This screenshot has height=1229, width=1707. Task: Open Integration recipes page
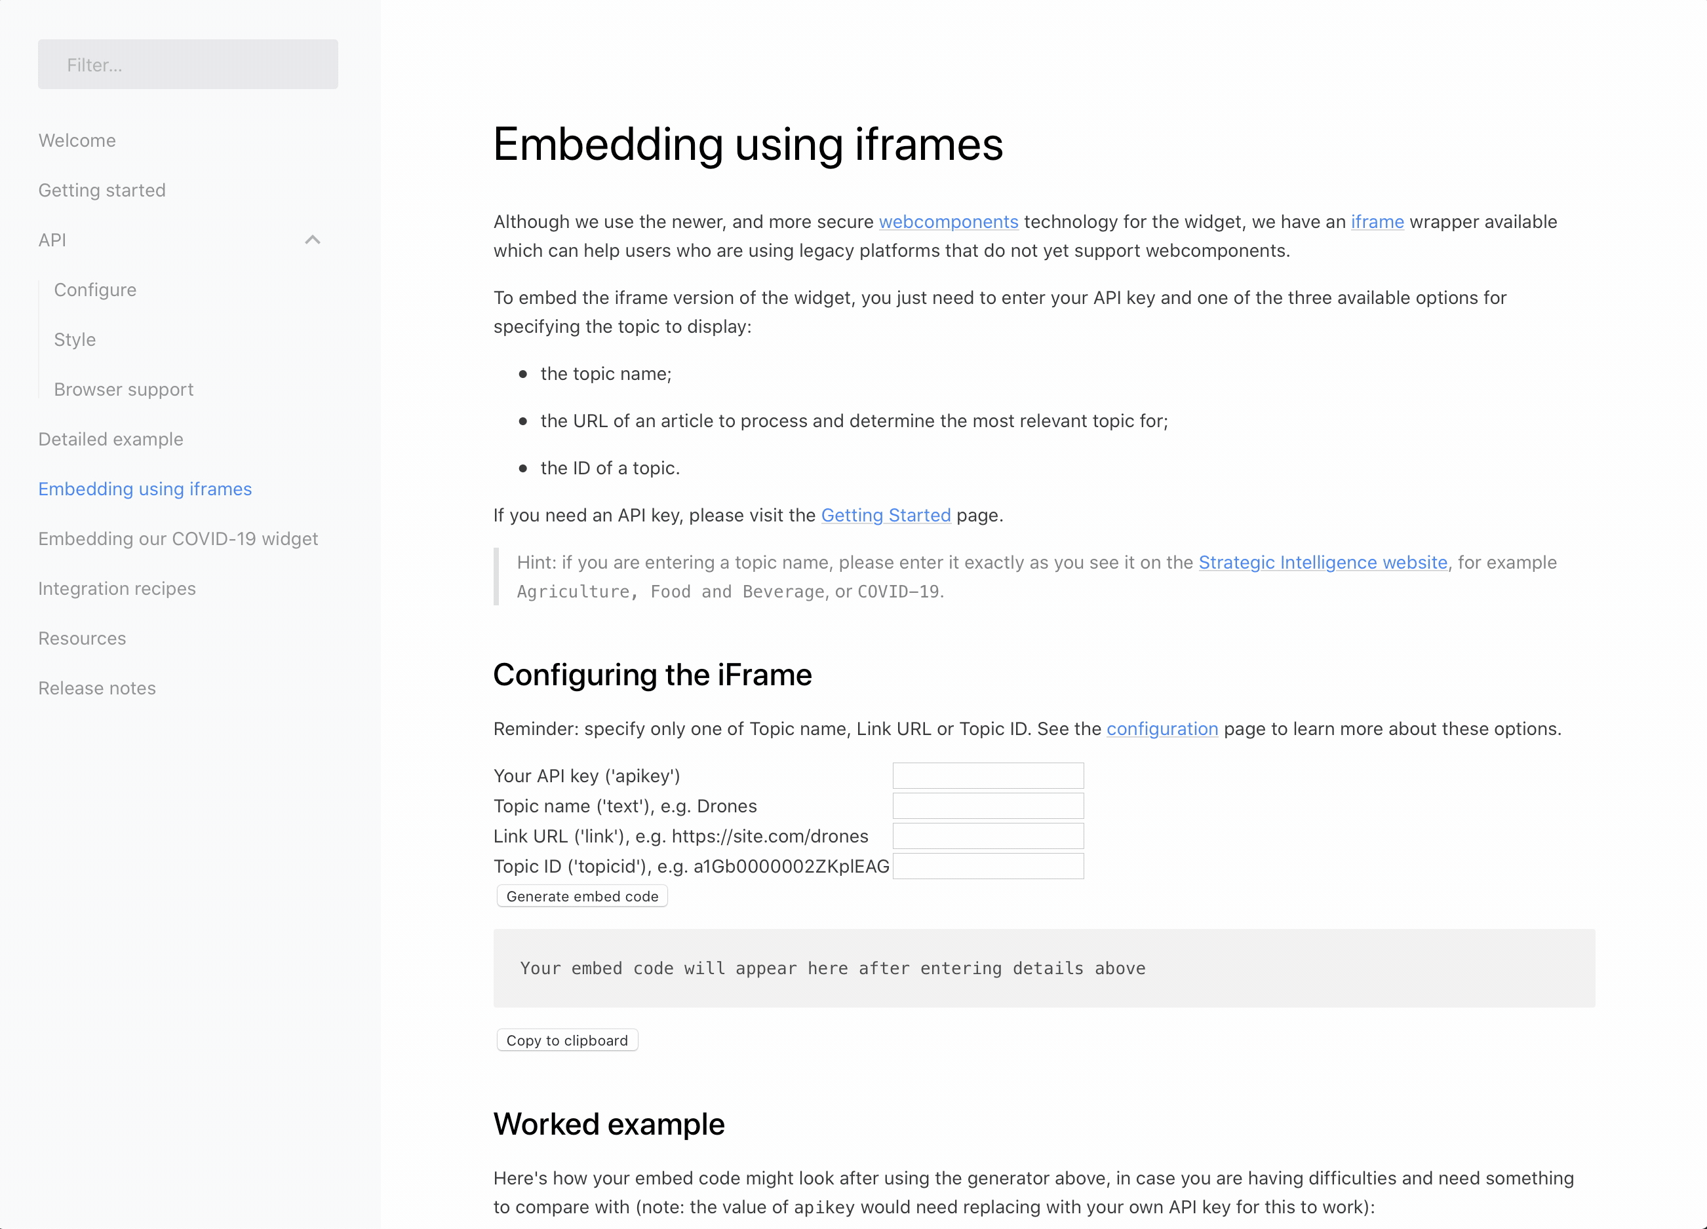click(x=117, y=588)
